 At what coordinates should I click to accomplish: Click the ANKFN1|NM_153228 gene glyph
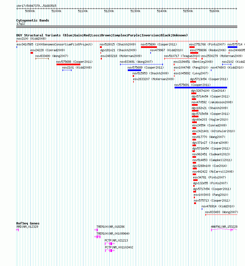click(x=224, y=230)
